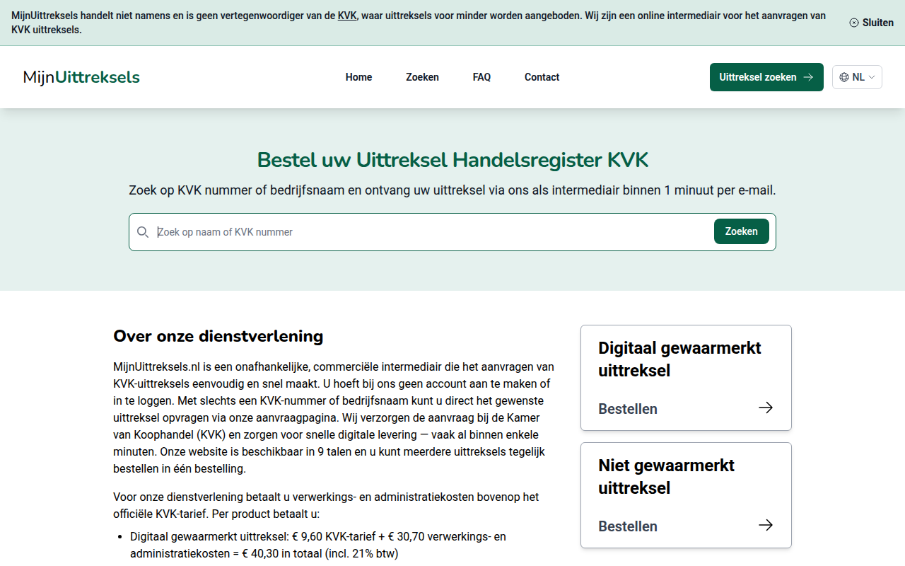
Task: Dismiss the banner with Sluiten
Action: (871, 23)
